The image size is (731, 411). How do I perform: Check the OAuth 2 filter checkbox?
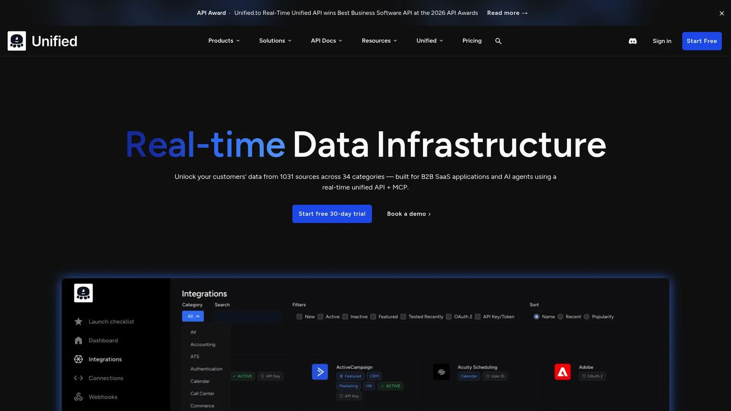coord(449,317)
